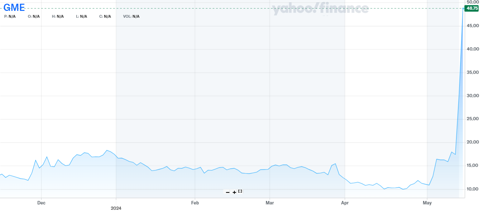Click the Mar axis label

point(270,203)
